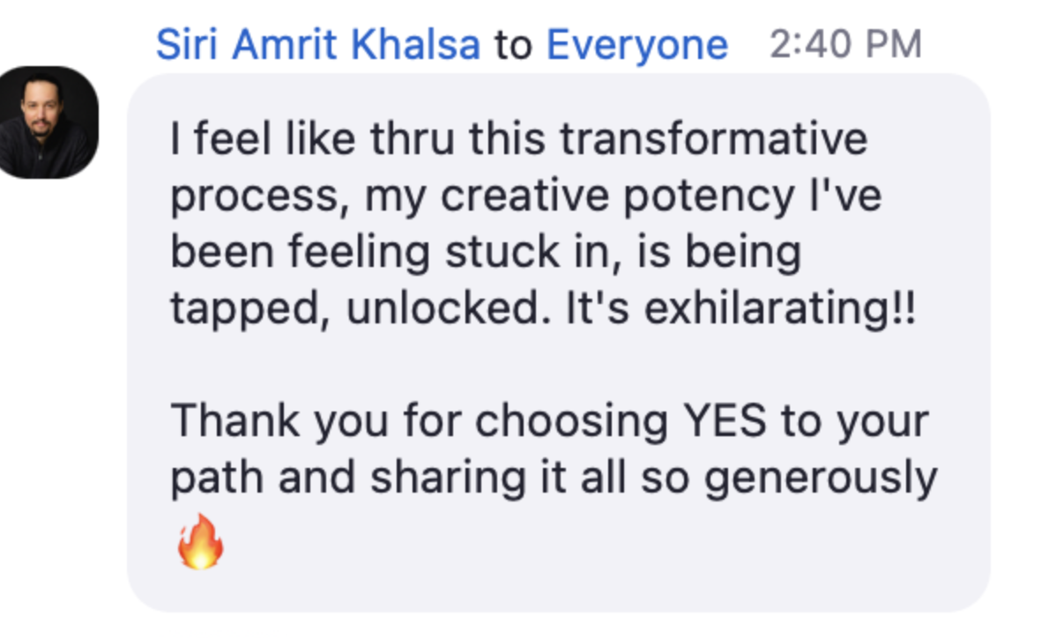Click the Everyone dropdown to change recipients
The height and width of the screenshot is (638, 1056).
pos(638,42)
